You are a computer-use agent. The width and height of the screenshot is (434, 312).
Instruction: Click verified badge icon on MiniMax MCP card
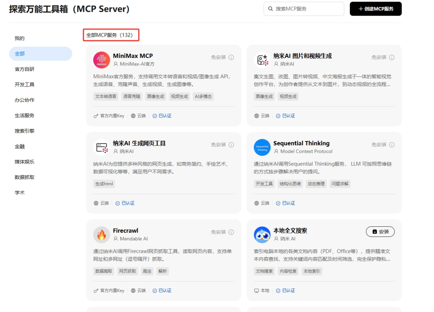(155, 116)
